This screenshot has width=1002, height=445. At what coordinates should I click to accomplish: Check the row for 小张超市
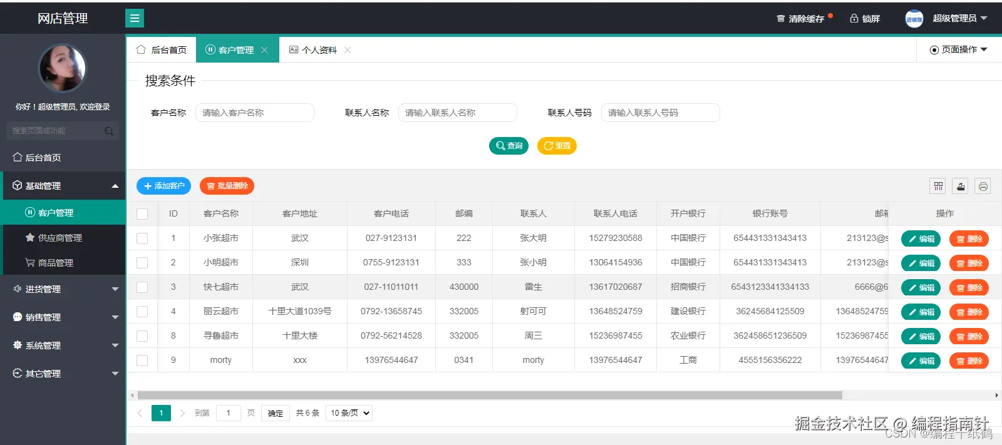[142, 238]
